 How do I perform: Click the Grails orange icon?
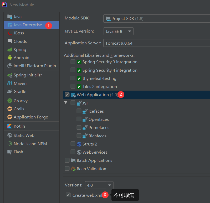10,109
